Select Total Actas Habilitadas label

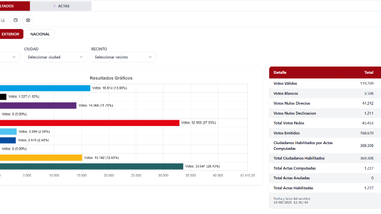click(293, 188)
